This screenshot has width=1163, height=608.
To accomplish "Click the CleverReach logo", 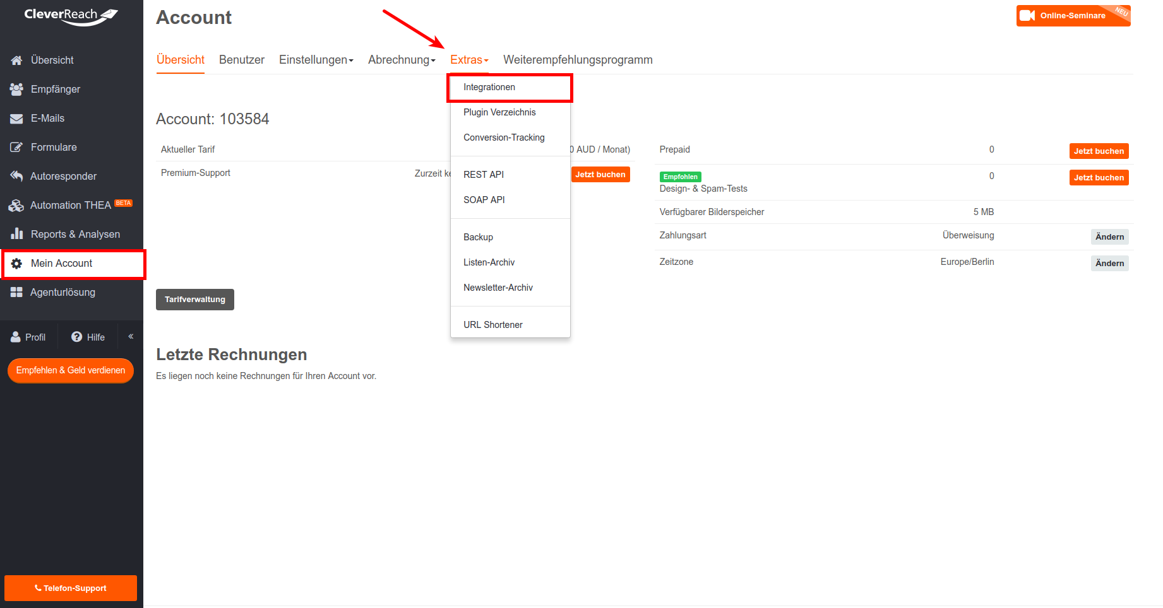I will (71, 16).
